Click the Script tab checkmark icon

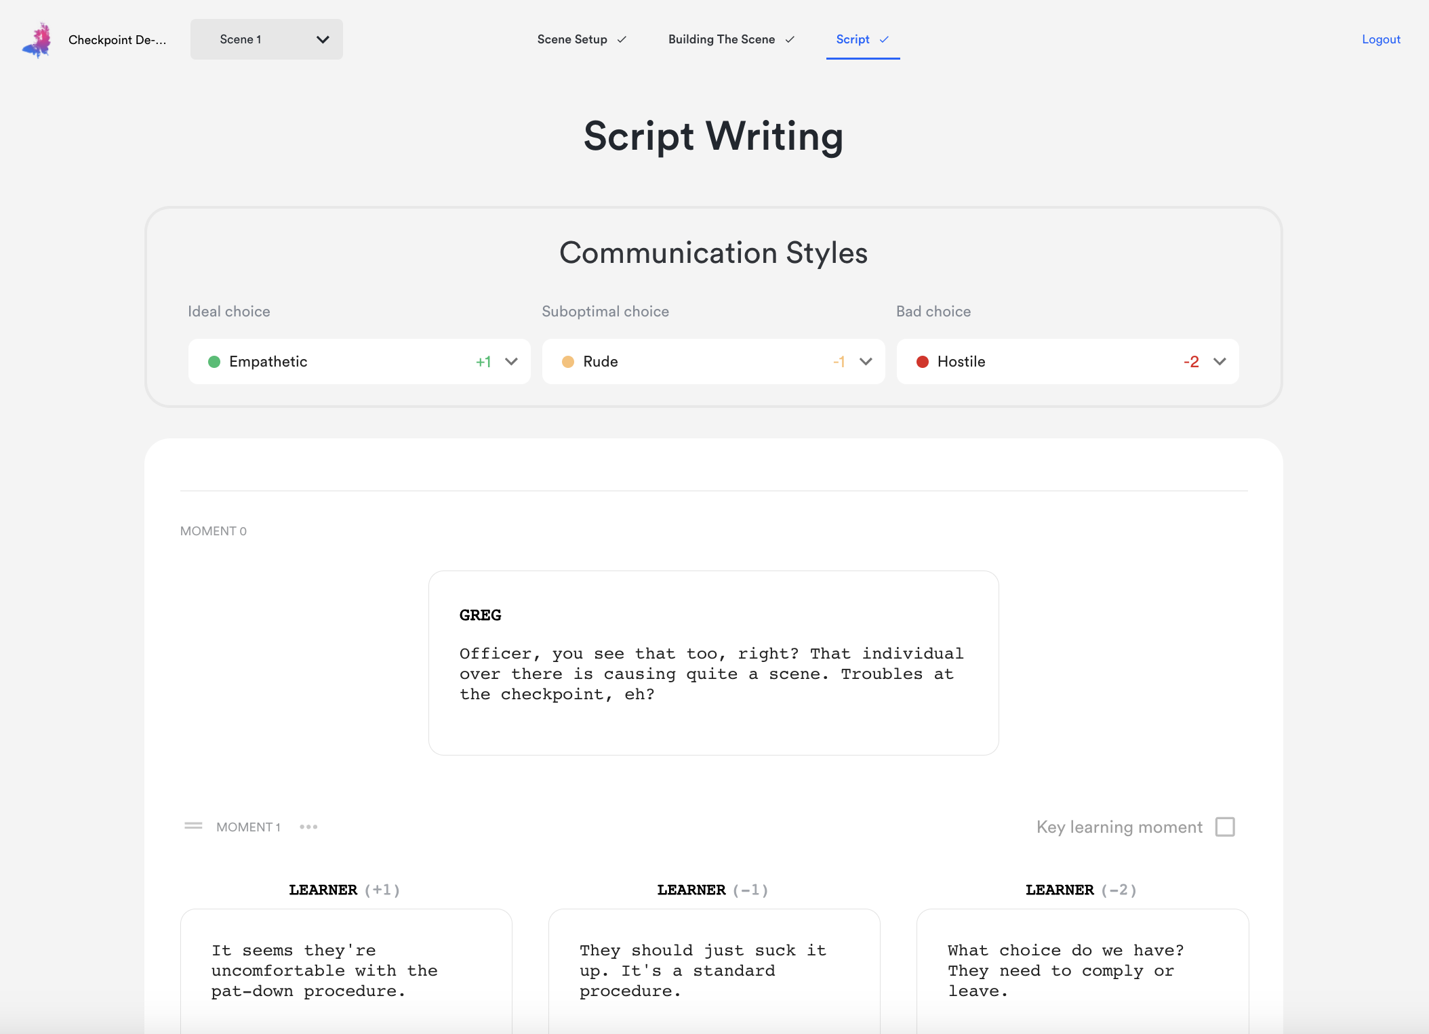pos(884,40)
